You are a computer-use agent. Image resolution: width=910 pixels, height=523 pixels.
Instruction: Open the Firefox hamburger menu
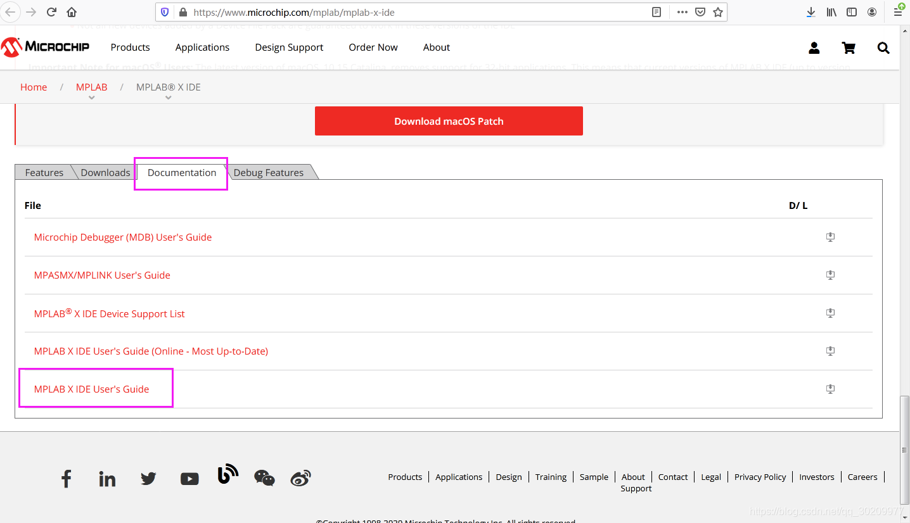[899, 11]
